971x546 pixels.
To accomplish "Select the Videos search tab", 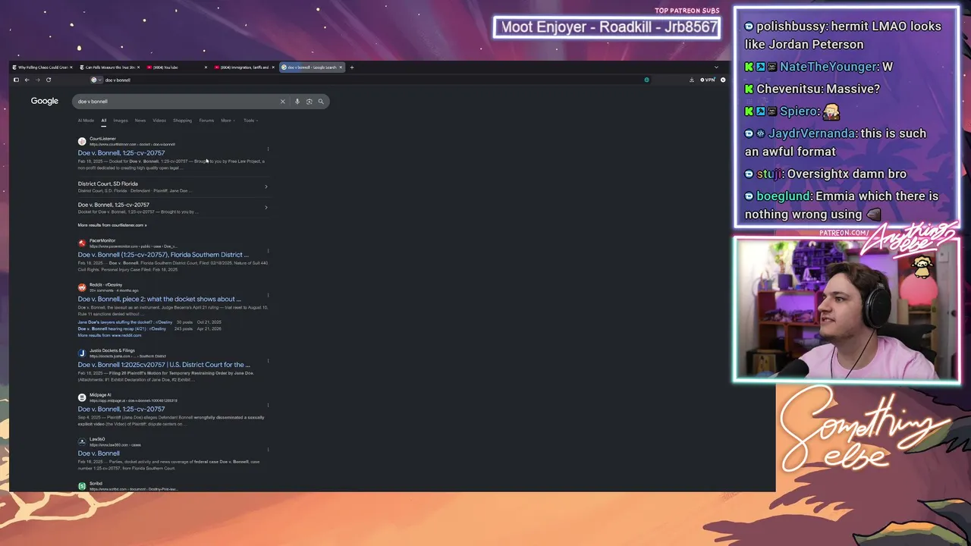I will [x=159, y=121].
